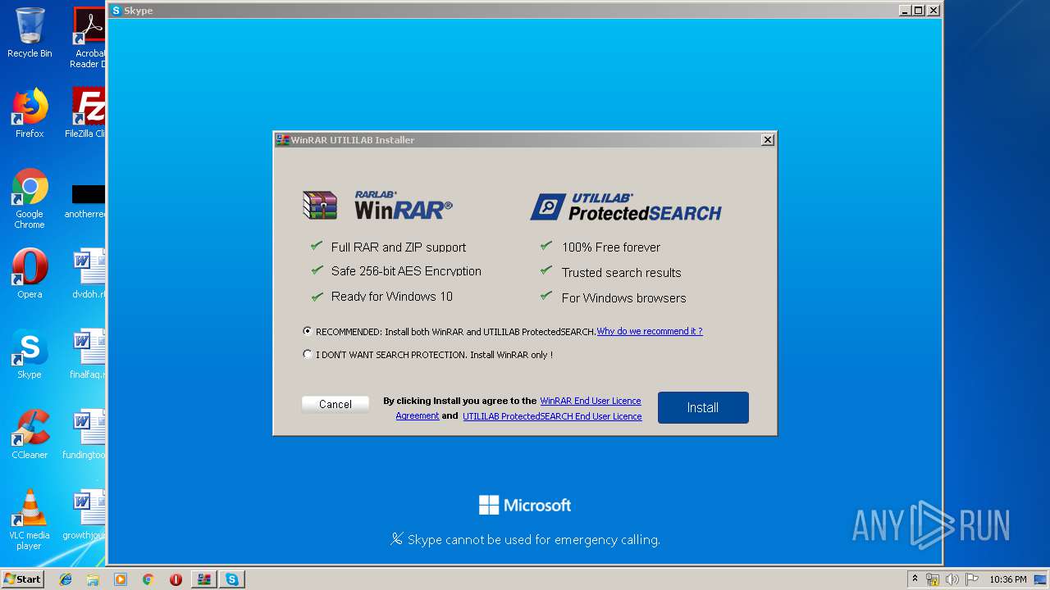Viewport: 1050px width, 590px height.
Task: Open Skype desktop shortcut
Action: coord(30,354)
